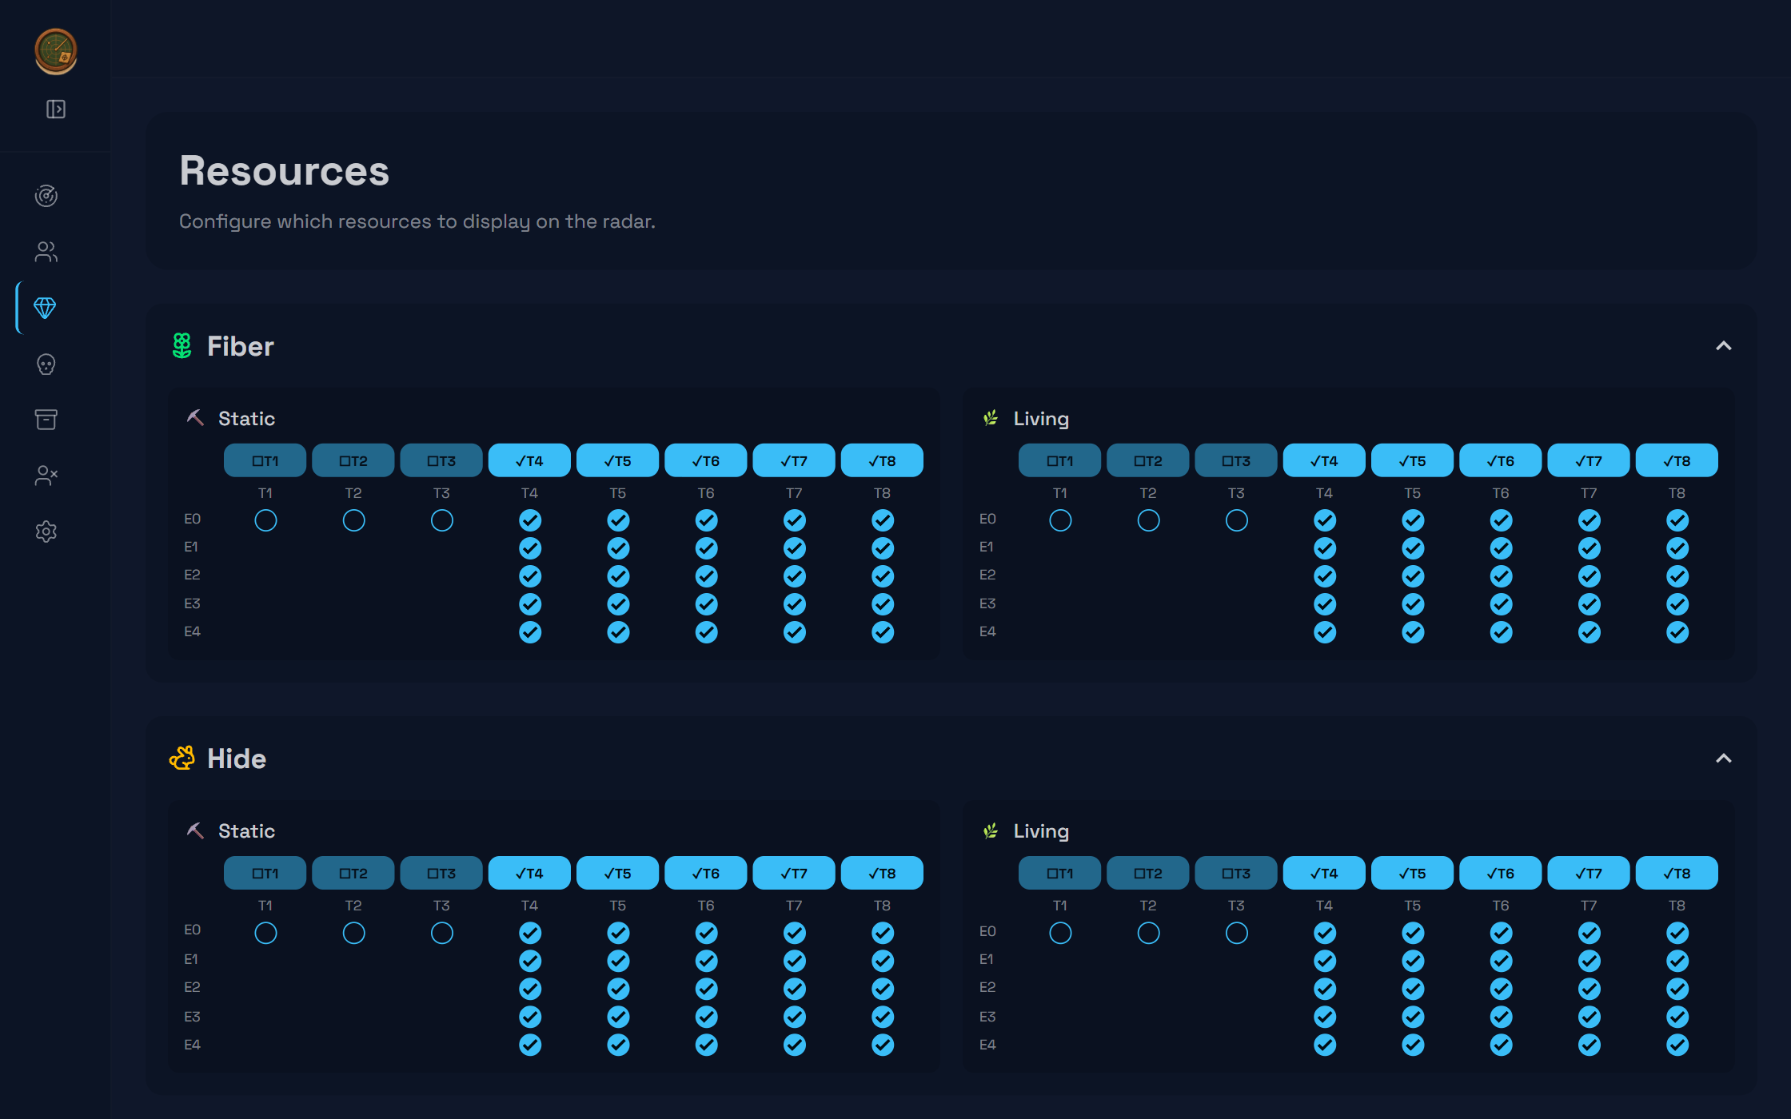
Task: Collapse the Fiber section chevron
Action: tap(1724, 346)
